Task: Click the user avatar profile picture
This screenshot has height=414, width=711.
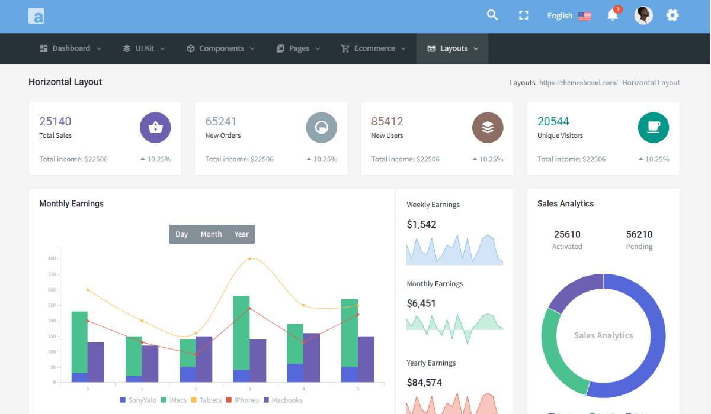Action: click(643, 15)
